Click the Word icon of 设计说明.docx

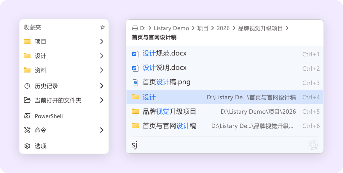(135, 68)
